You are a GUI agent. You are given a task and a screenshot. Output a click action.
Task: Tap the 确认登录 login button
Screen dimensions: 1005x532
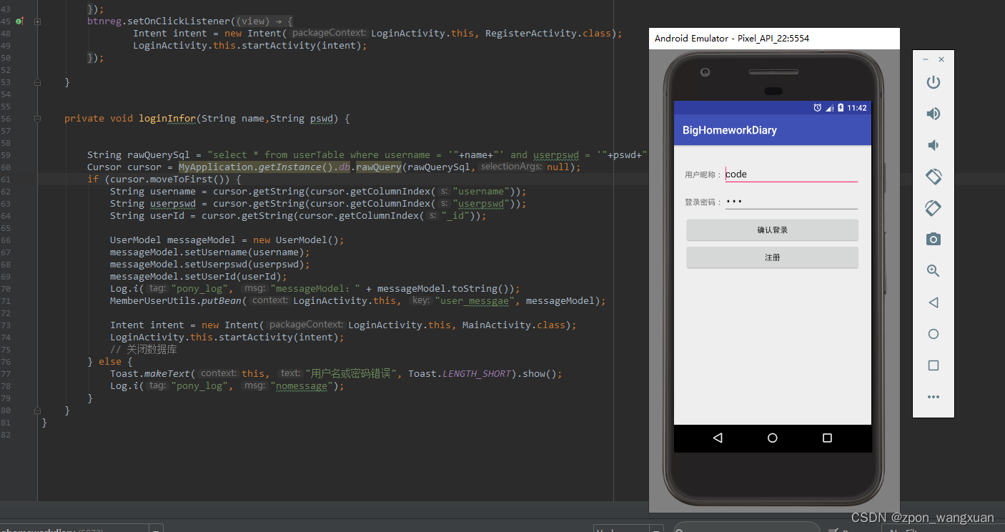(772, 230)
